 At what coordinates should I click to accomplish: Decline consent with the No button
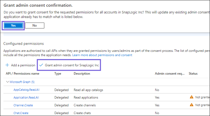[x=35, y=26]
